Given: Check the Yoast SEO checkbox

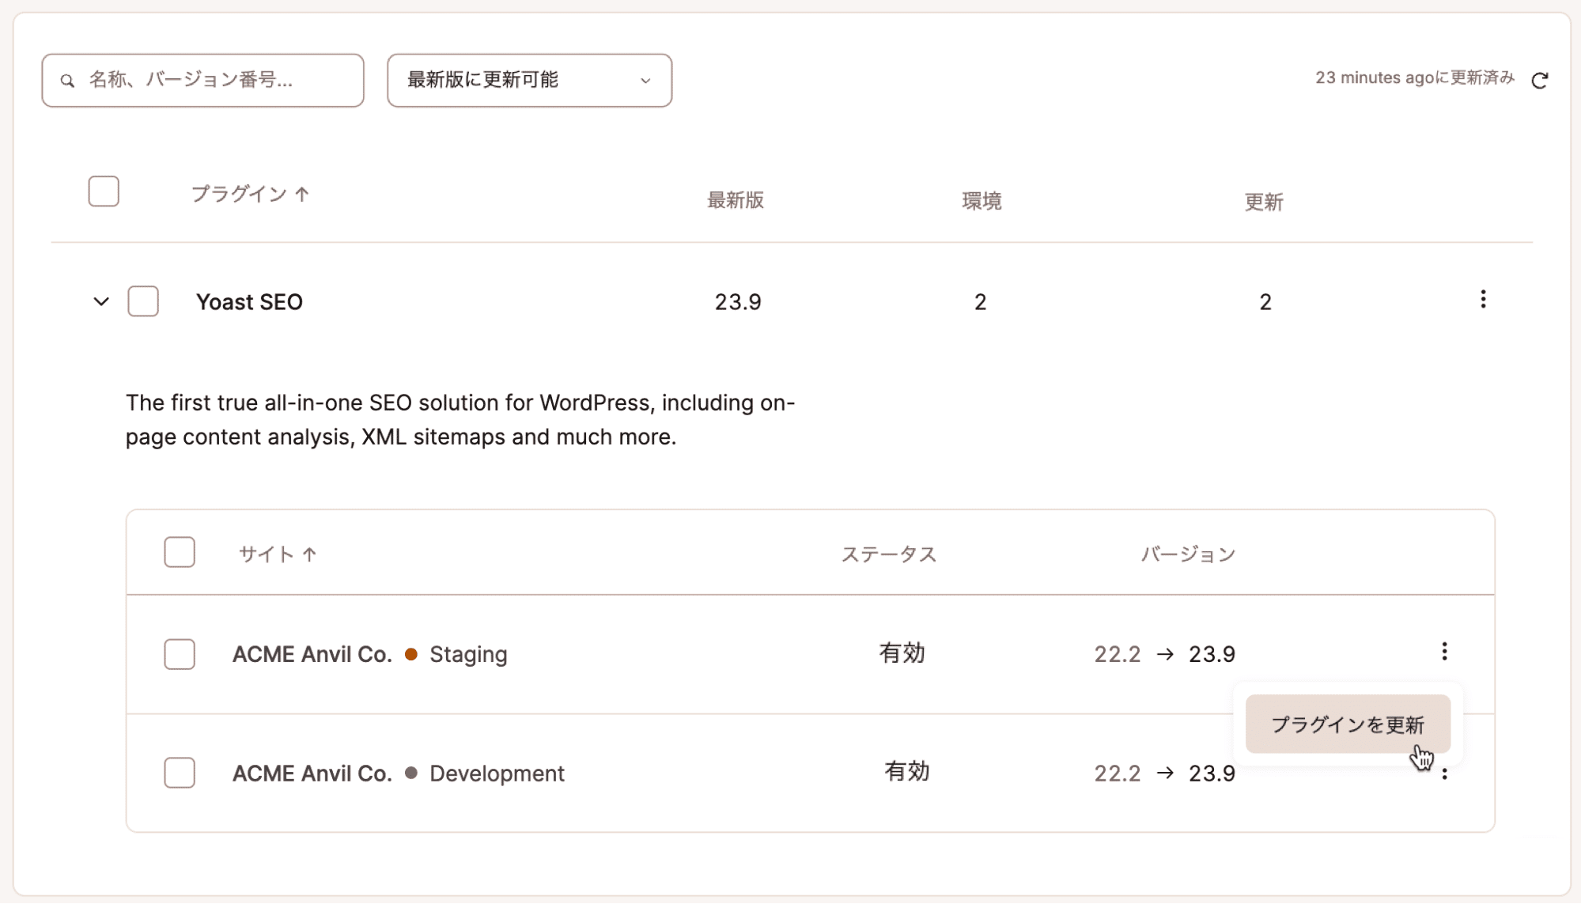Looking at the screenshot, I should pyautogui.click(x=143, y=301).
